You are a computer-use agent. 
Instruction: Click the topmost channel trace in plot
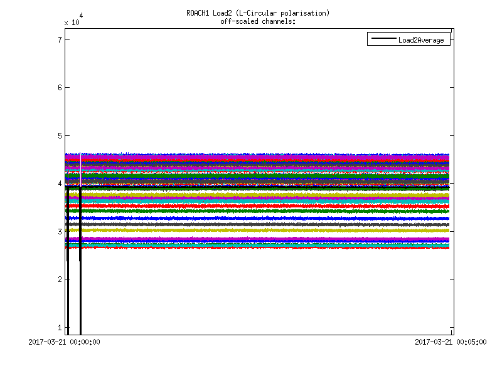coord(251,154)
